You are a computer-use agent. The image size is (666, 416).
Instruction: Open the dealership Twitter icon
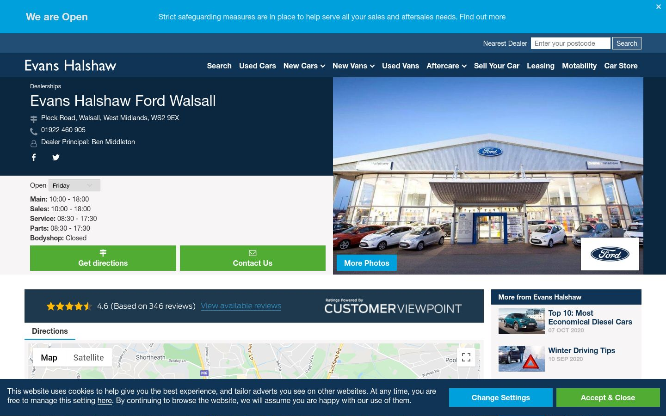(x=56, y=158)
